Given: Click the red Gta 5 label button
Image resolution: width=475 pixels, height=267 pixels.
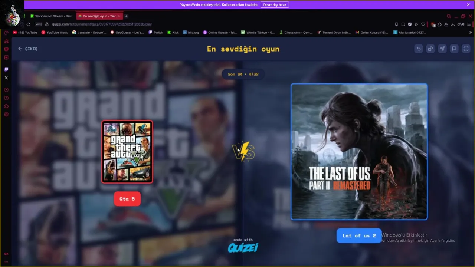Looking at the screenshot, I should pyautogui.click(x=127, y=199).
